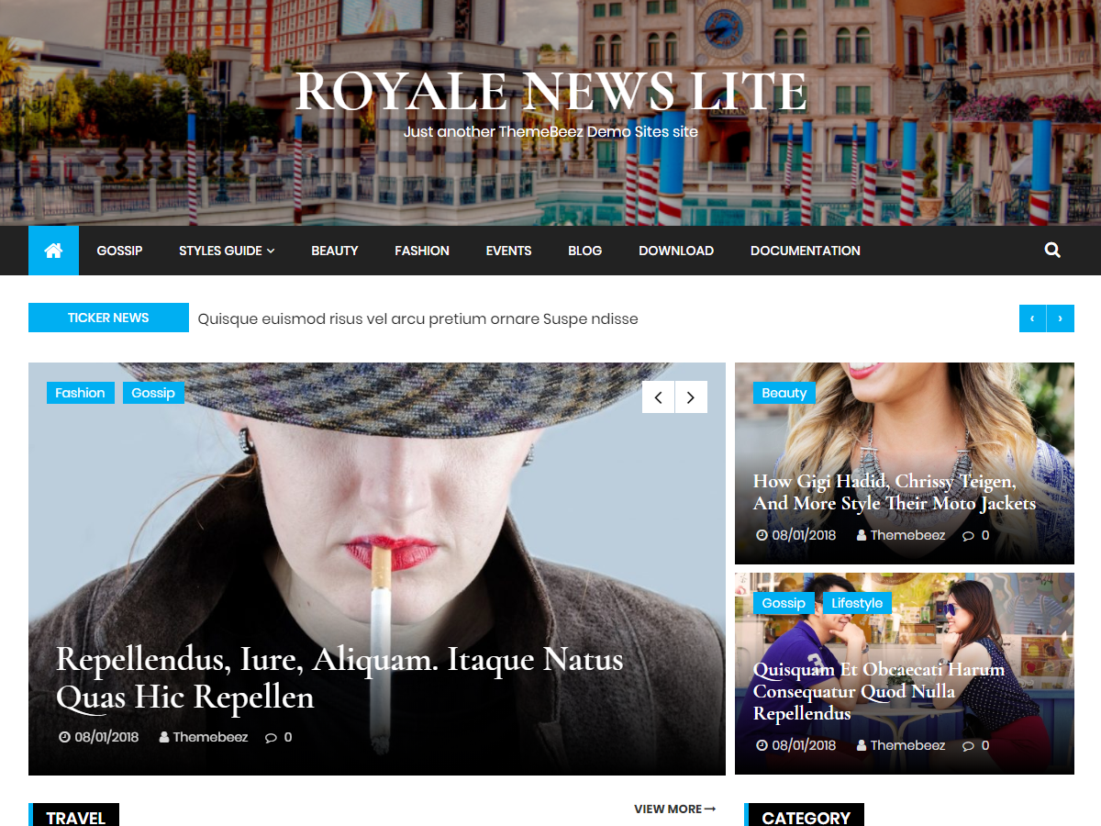Click the ticker news next arrow
Image resolution: width=1101 pixels, height=826 pixels.
click(1061, 318)
